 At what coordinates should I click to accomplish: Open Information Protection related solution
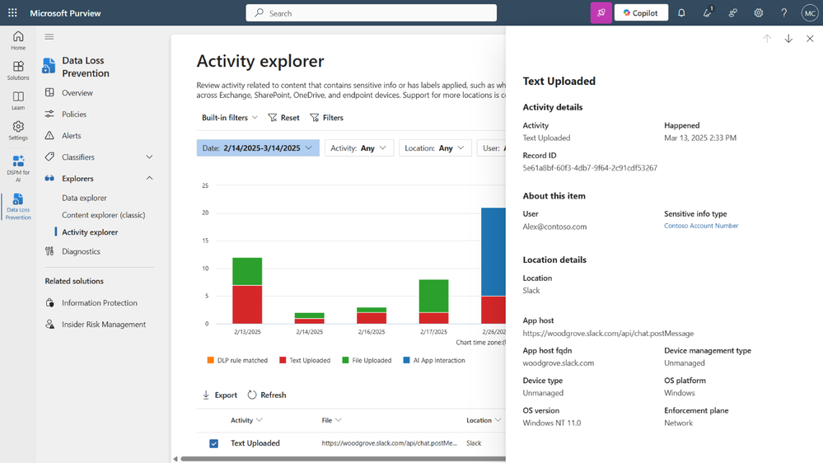point(99,303)
